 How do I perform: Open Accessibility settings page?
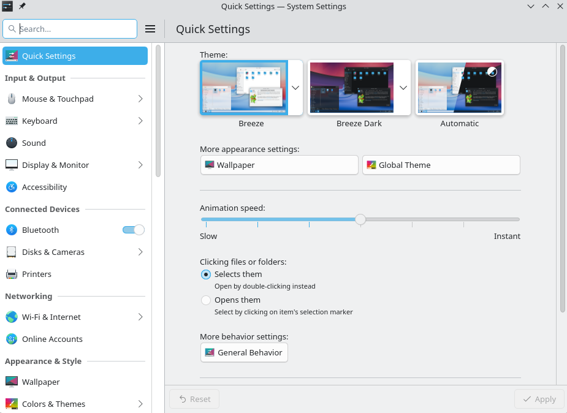point(75,187)
